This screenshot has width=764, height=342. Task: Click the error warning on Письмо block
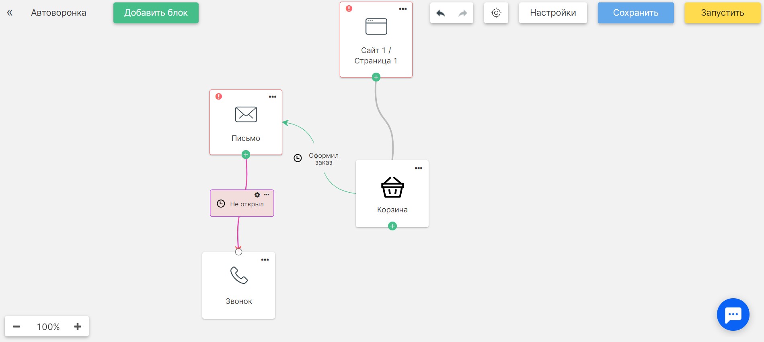click(x=219, y=96)
